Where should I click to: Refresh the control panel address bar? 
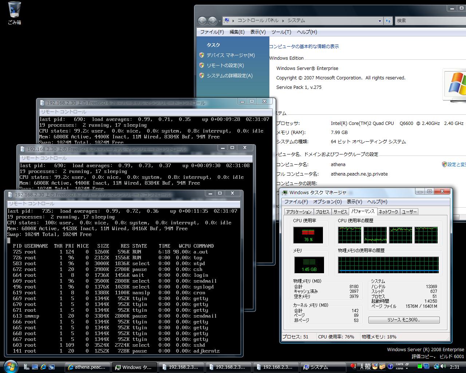[388, 21]
